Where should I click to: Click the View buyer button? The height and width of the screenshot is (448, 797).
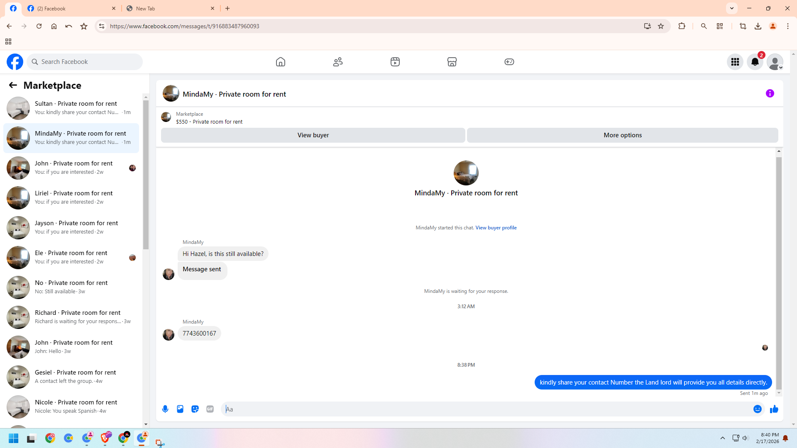click(313, 135)
